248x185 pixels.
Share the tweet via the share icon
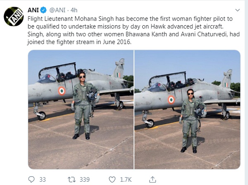[153, 179]
